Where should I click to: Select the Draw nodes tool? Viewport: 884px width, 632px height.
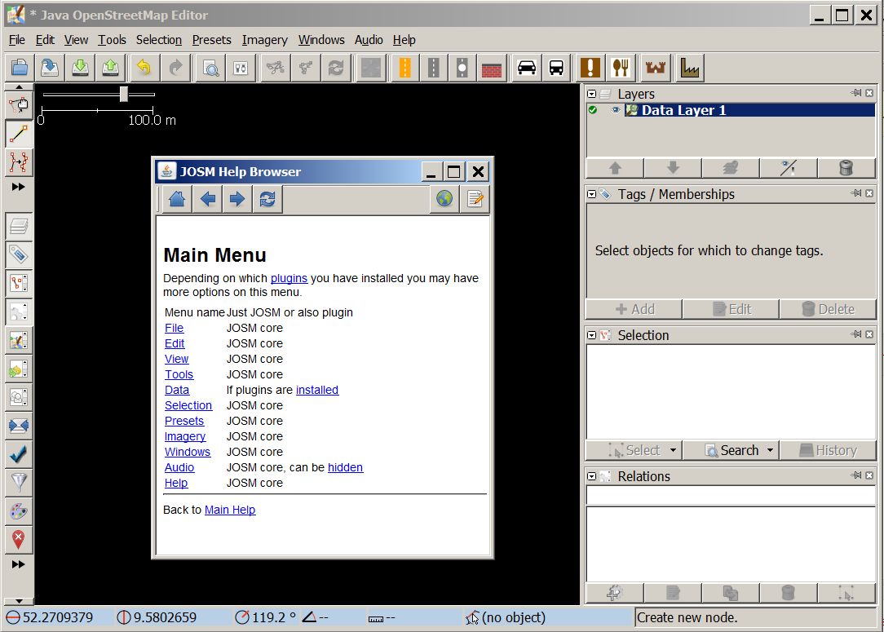[x=18, y=134]
